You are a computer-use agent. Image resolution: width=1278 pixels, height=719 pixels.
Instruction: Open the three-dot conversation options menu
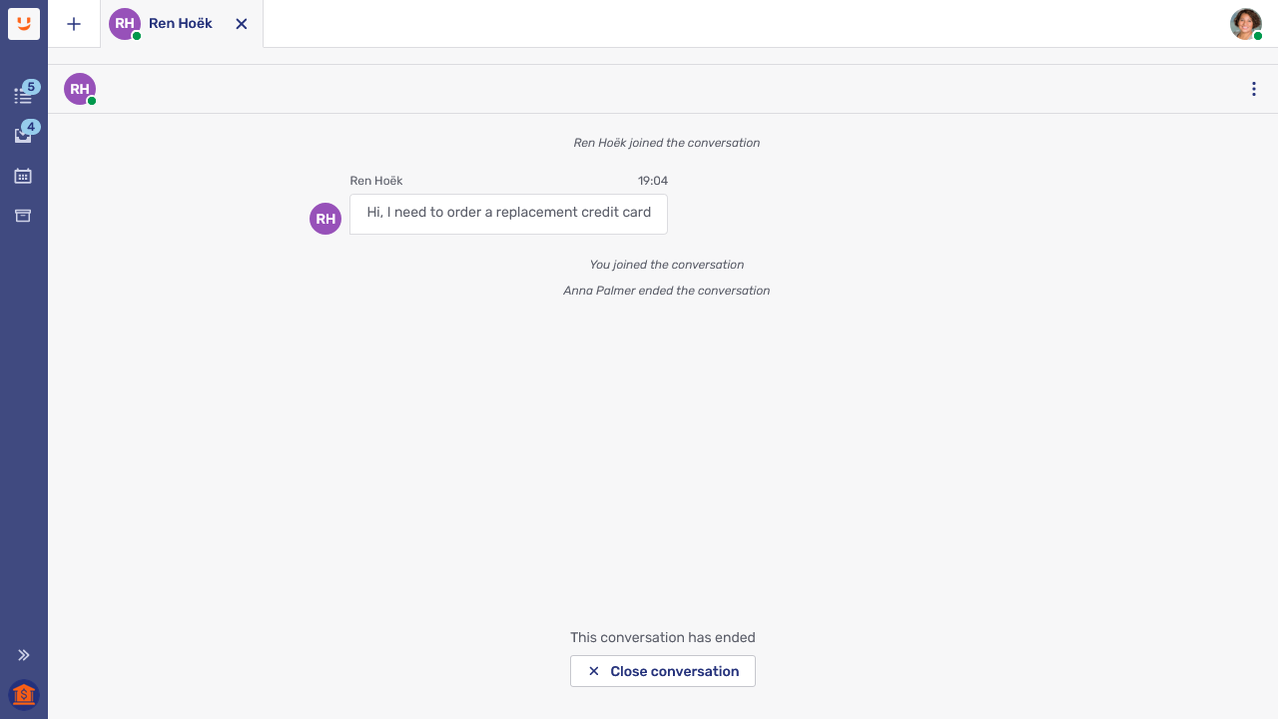coord(1254,89)
